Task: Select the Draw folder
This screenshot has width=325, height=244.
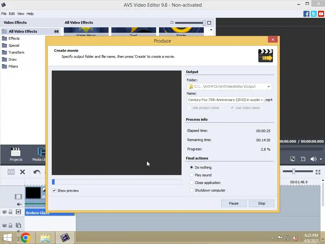Action: point(12,59)
